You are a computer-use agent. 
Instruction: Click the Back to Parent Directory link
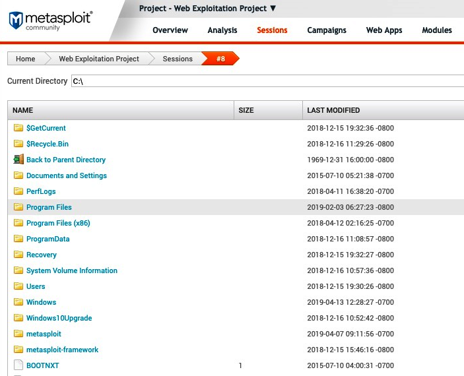point(66,160)
